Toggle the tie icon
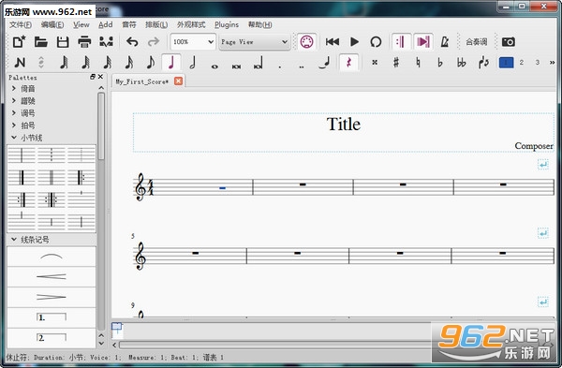Viewport: 562px width, 368px height. point(323,63)
